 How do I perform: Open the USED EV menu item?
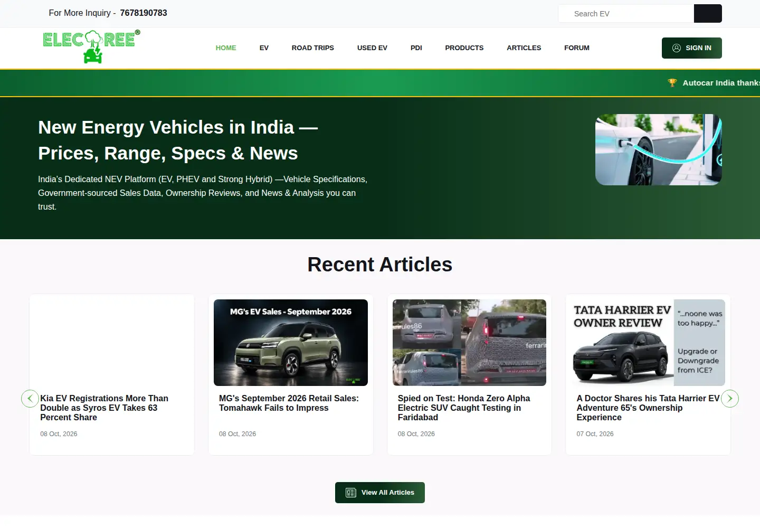(x=372, y=48)
